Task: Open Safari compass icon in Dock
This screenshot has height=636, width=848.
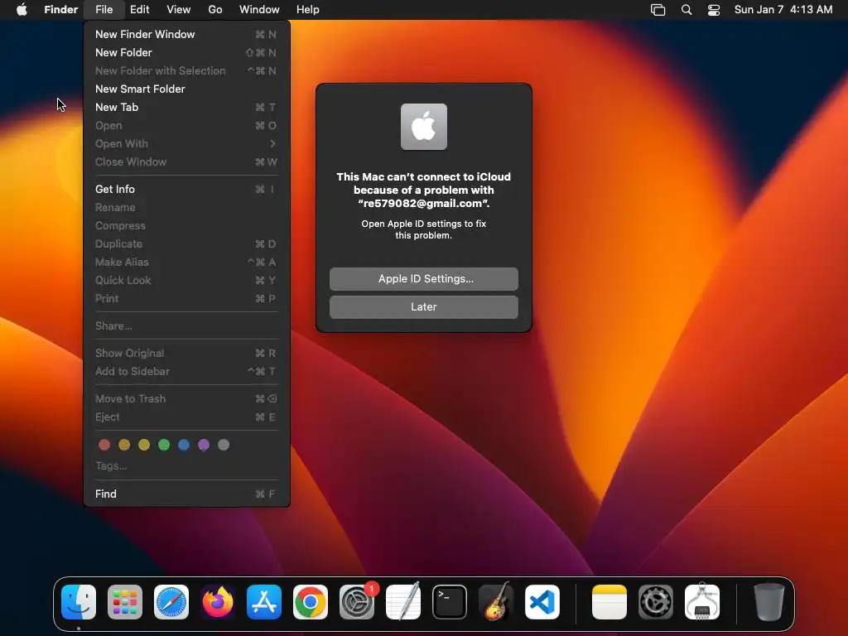Action: click(171, 601)
